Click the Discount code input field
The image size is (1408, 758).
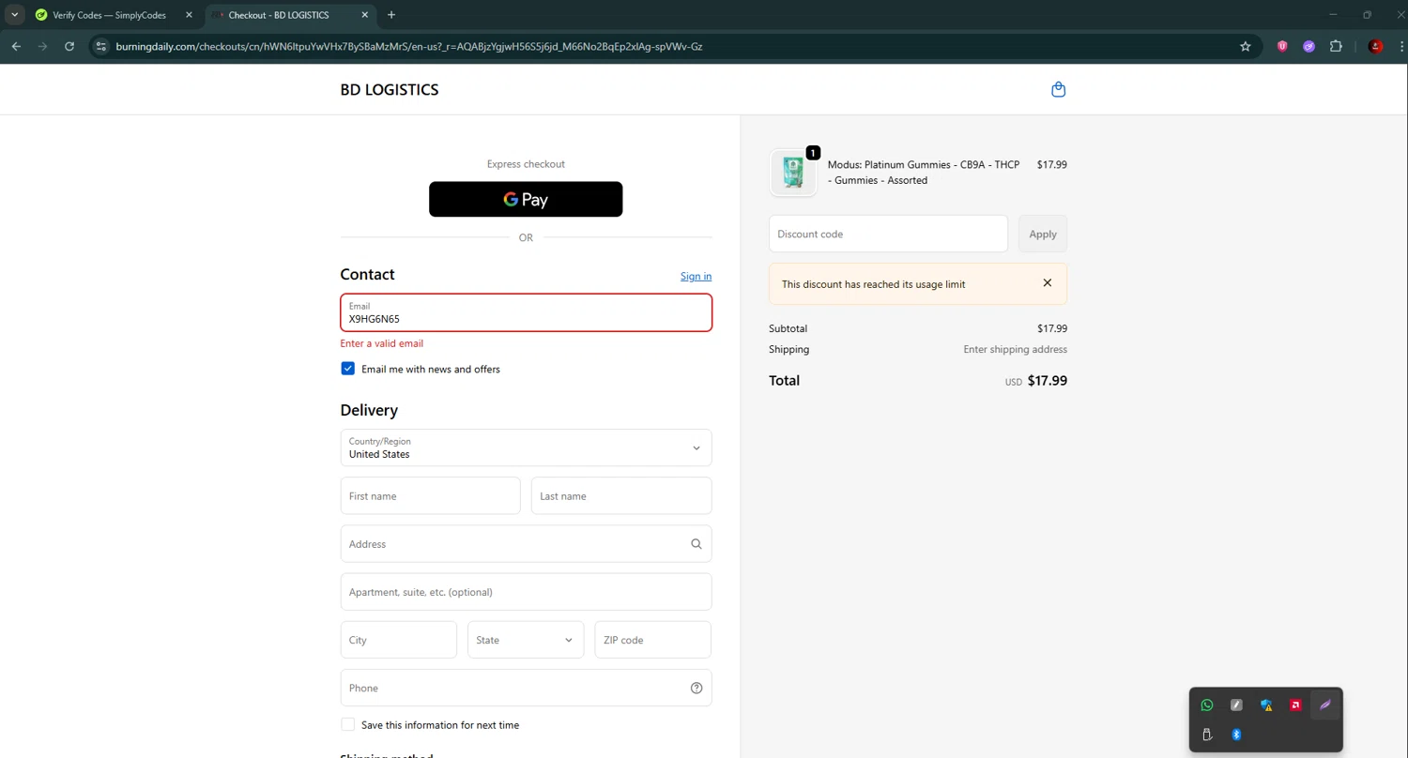[888, 234]
